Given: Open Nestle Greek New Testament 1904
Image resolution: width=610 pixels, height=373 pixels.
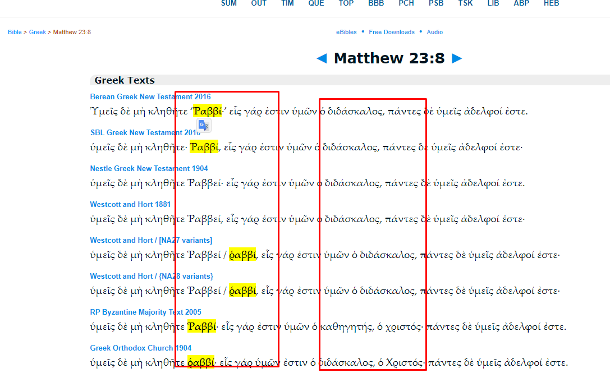Looking at the screenshot, I should (149, 168).
